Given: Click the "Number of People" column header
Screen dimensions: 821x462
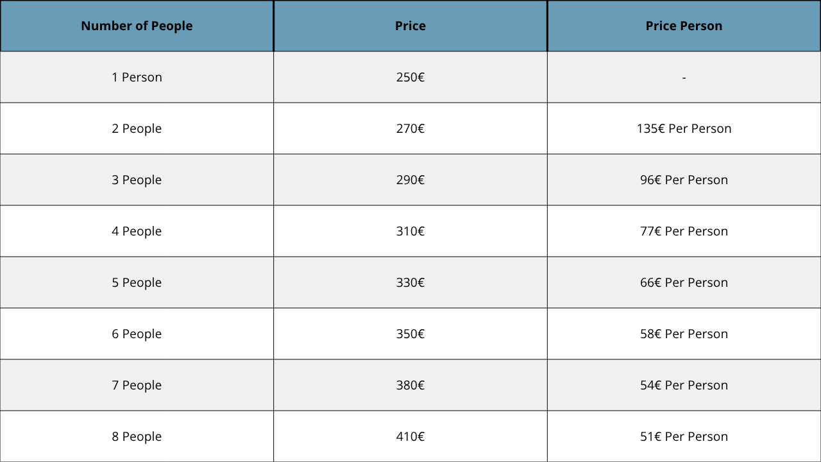Looking at the screenshot, I should 137,26.
